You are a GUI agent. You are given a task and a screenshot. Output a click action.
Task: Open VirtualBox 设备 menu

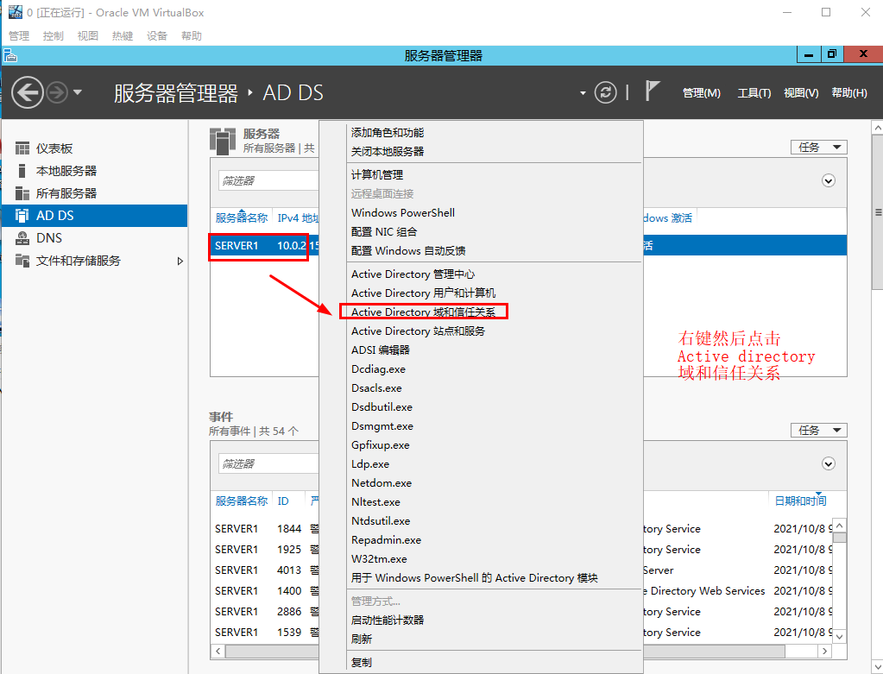156,36
